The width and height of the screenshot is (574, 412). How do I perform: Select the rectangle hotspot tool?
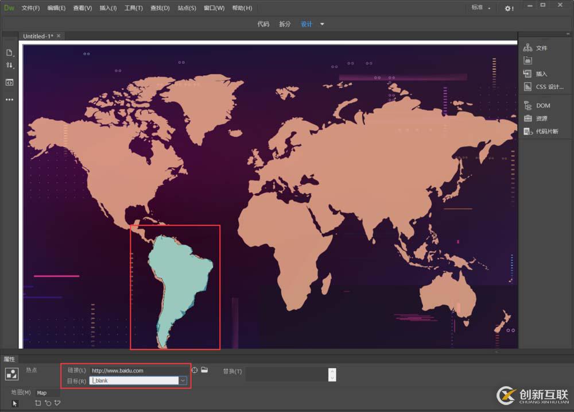[38, 403]
